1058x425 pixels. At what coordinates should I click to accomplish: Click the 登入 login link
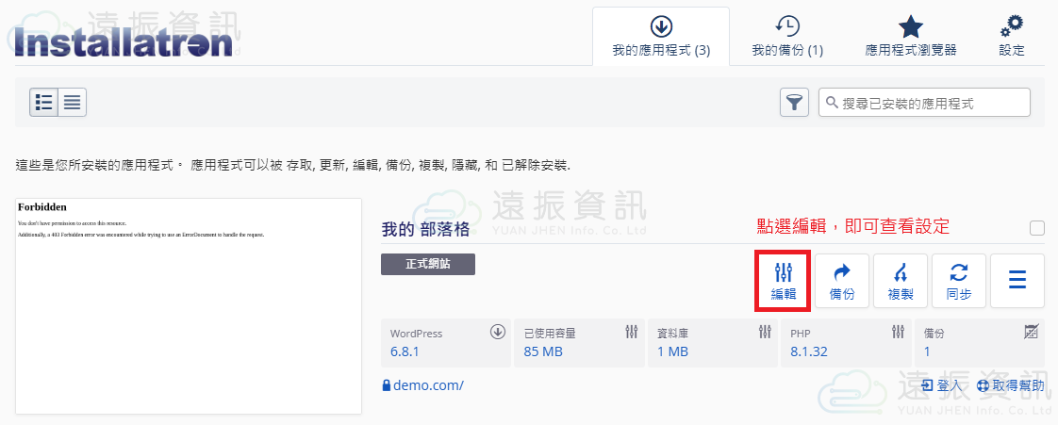click(x=942, y=385)
